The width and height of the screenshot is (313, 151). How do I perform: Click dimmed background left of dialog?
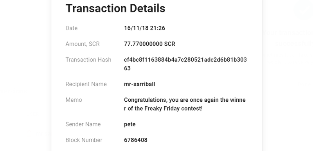click(x=25, y=75)
